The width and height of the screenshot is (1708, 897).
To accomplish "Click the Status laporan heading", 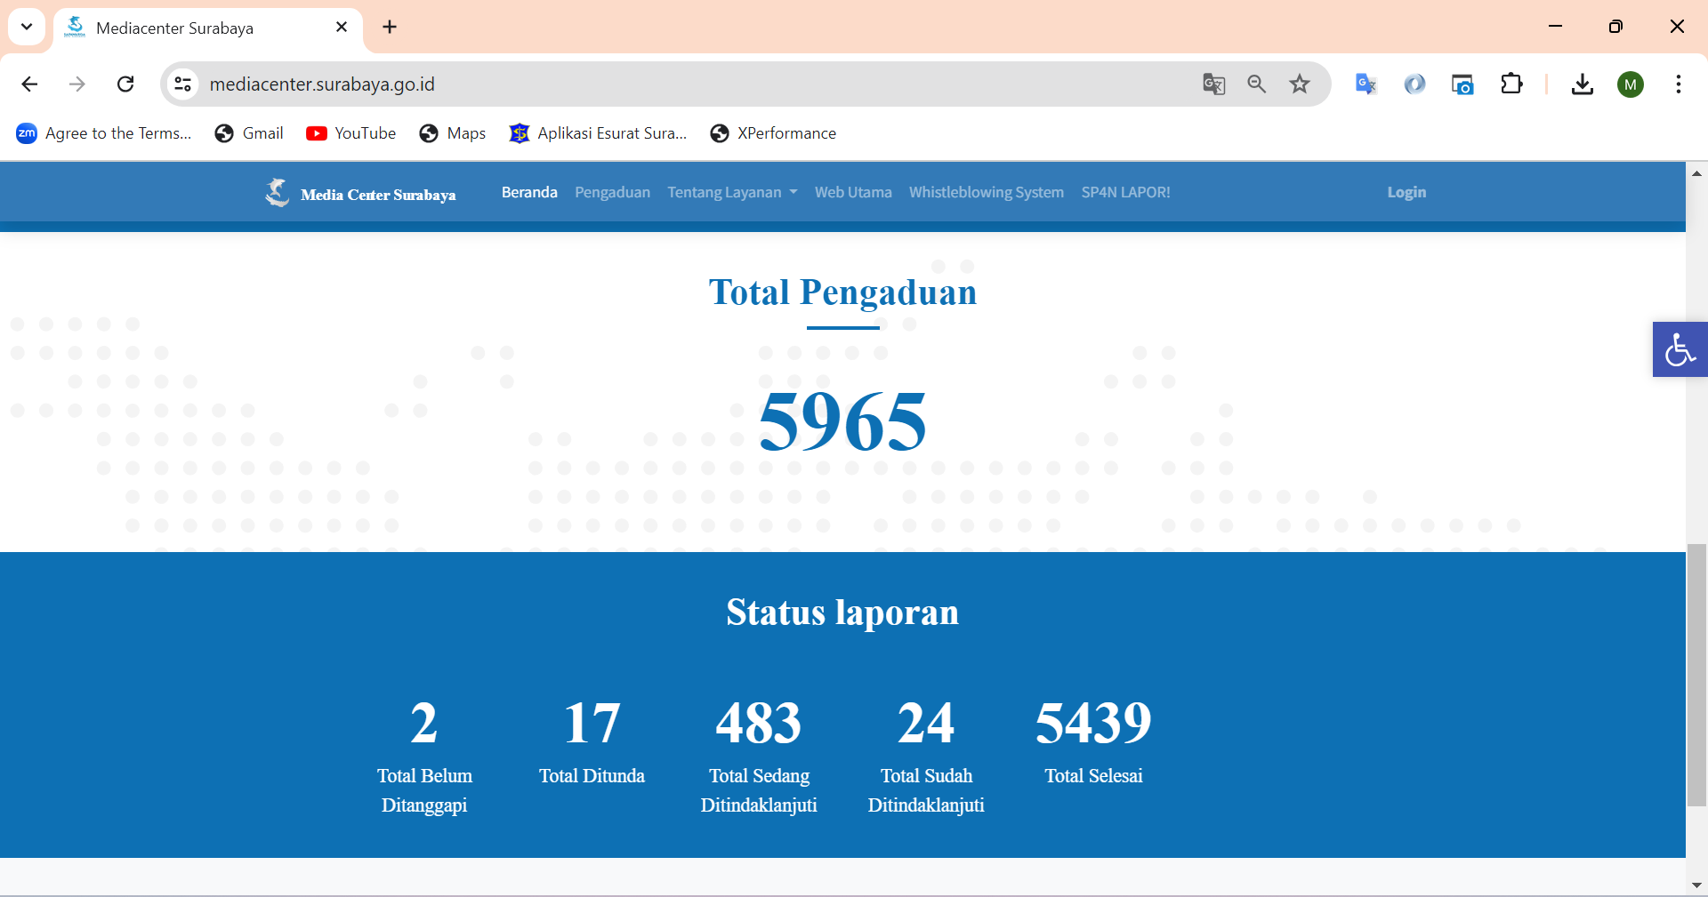I will (842, 613).
